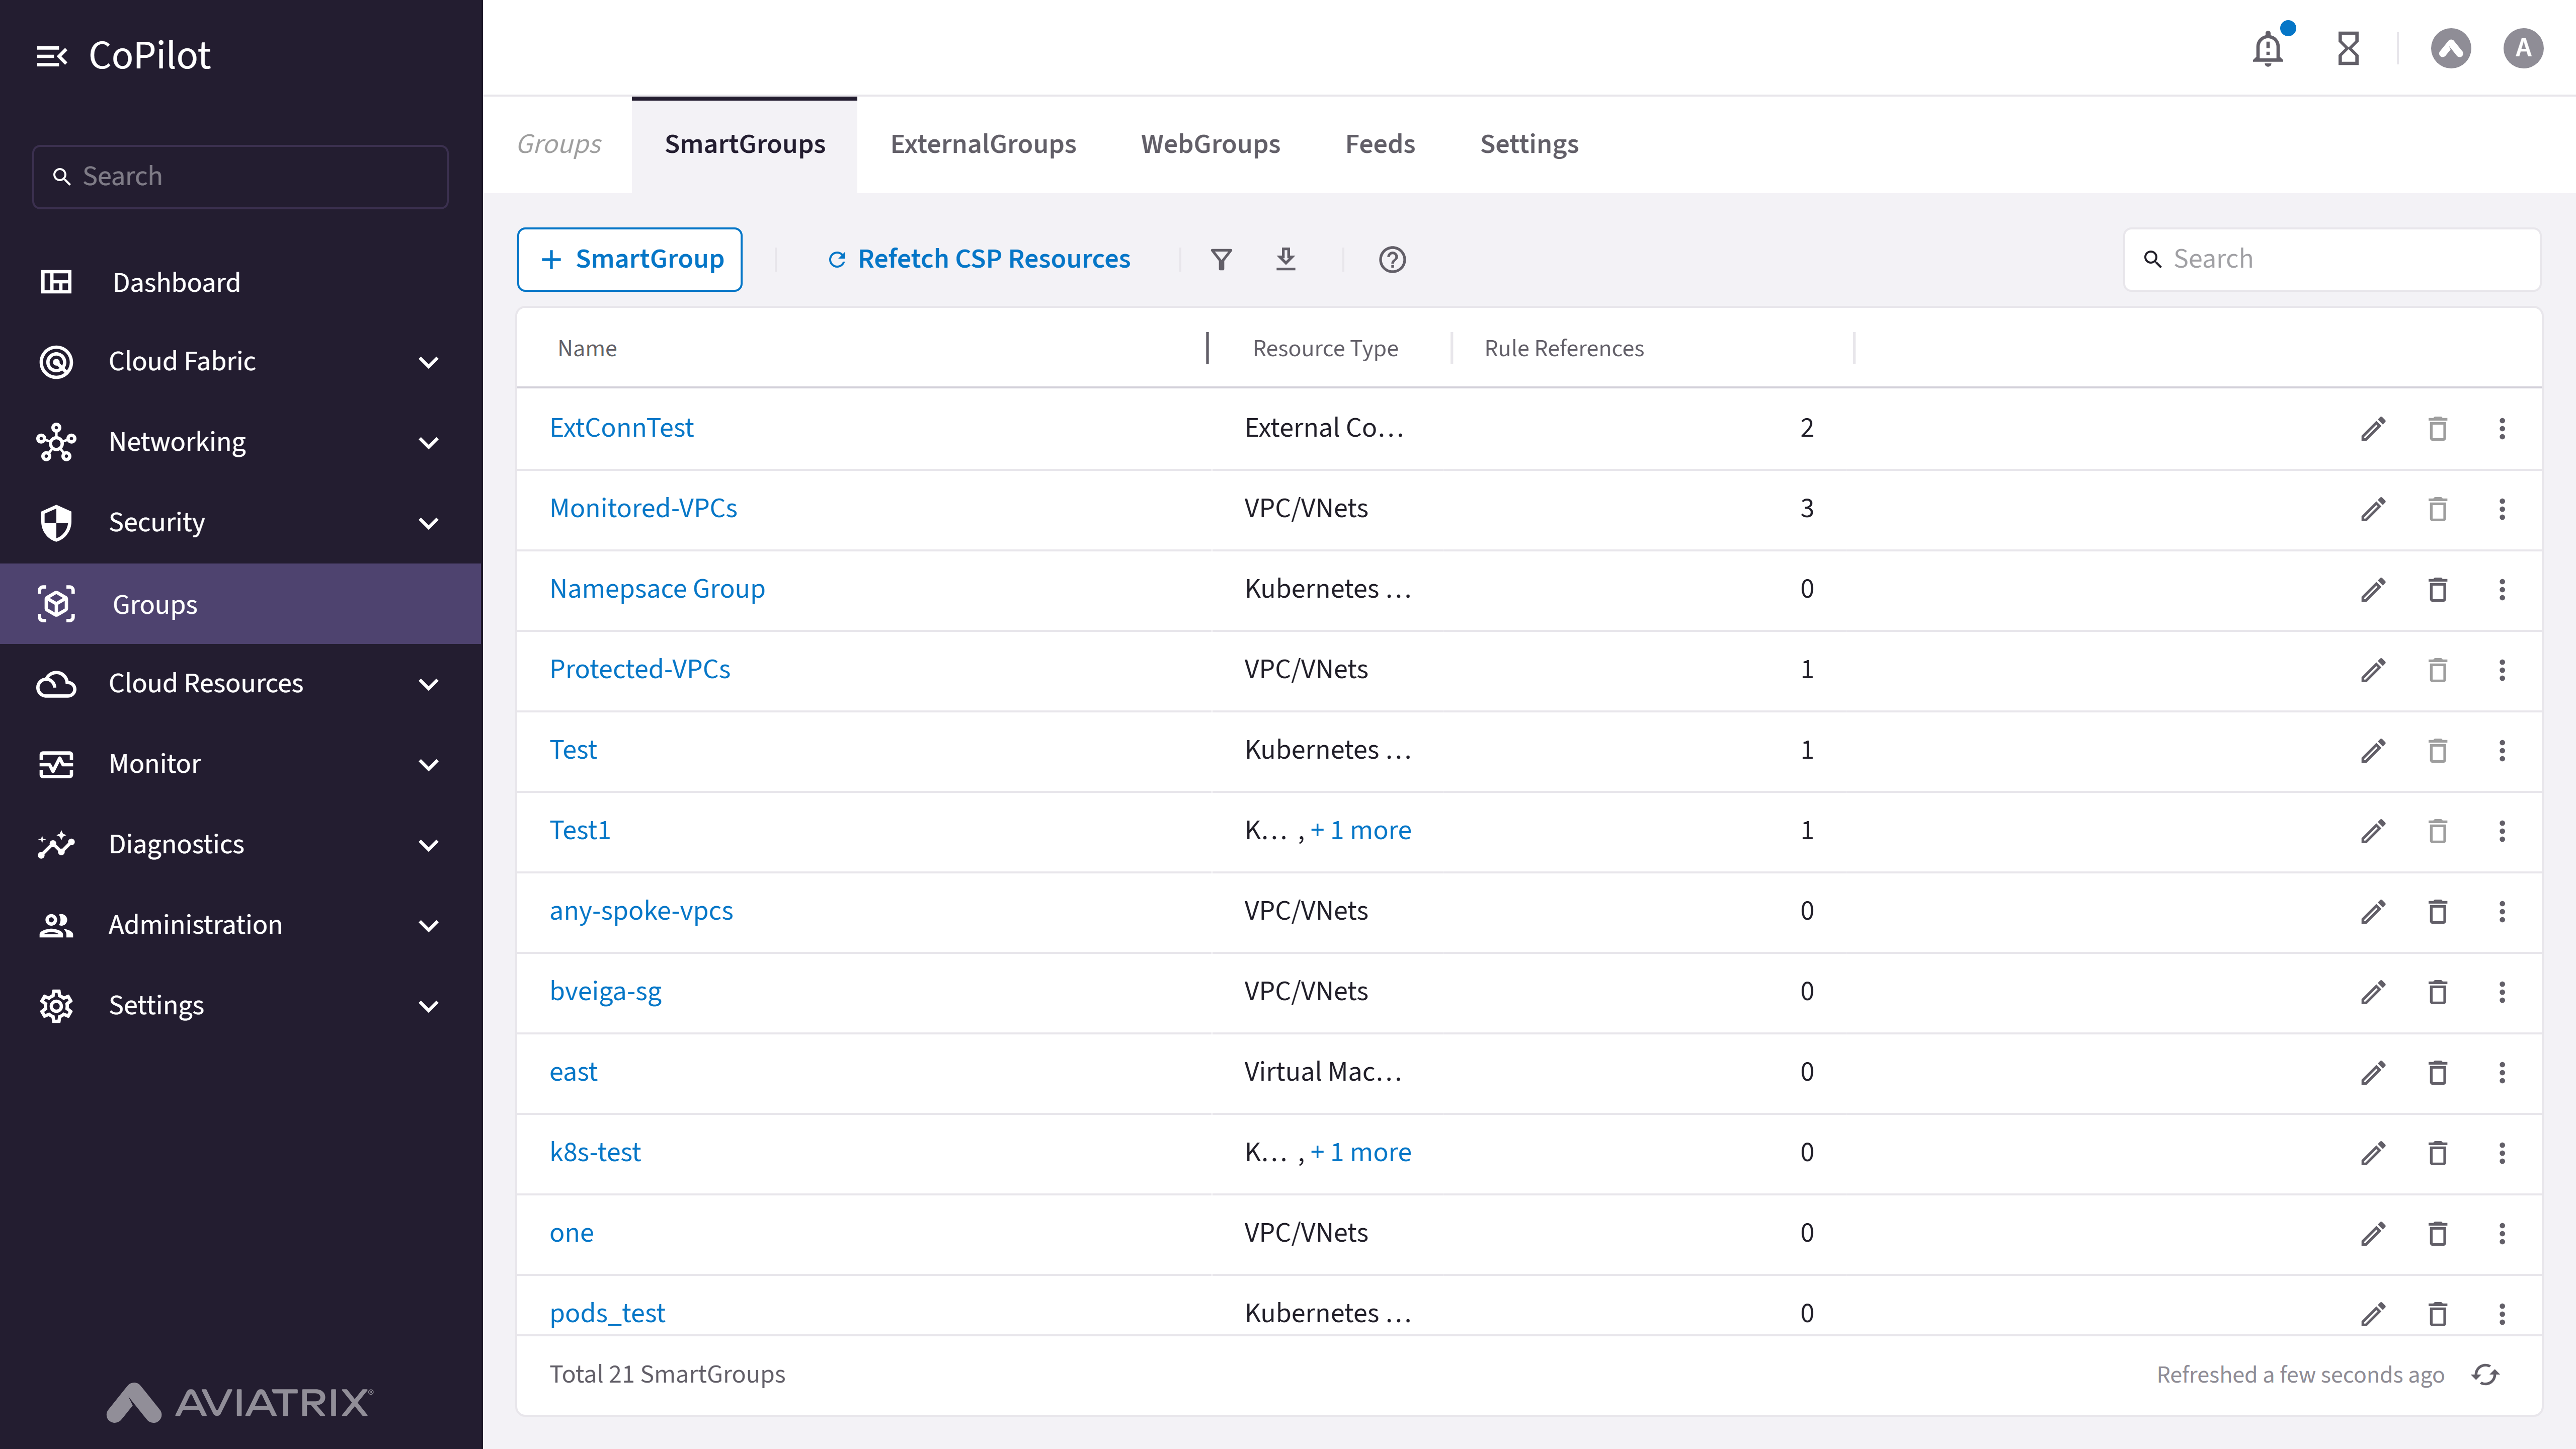Image resolution: width=2576 pixels, height=1449 pixels.
Task: Open the Protected-VPCs SmartGroup link
Action: 640,670
